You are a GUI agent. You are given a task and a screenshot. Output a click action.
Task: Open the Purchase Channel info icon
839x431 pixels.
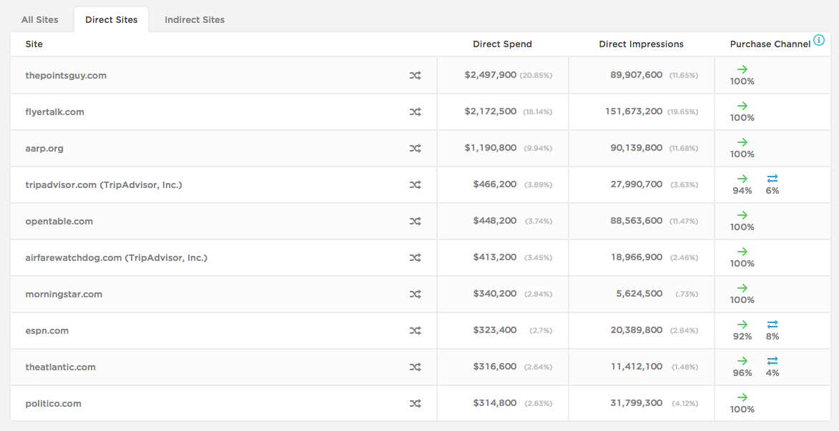pos(819,40)
